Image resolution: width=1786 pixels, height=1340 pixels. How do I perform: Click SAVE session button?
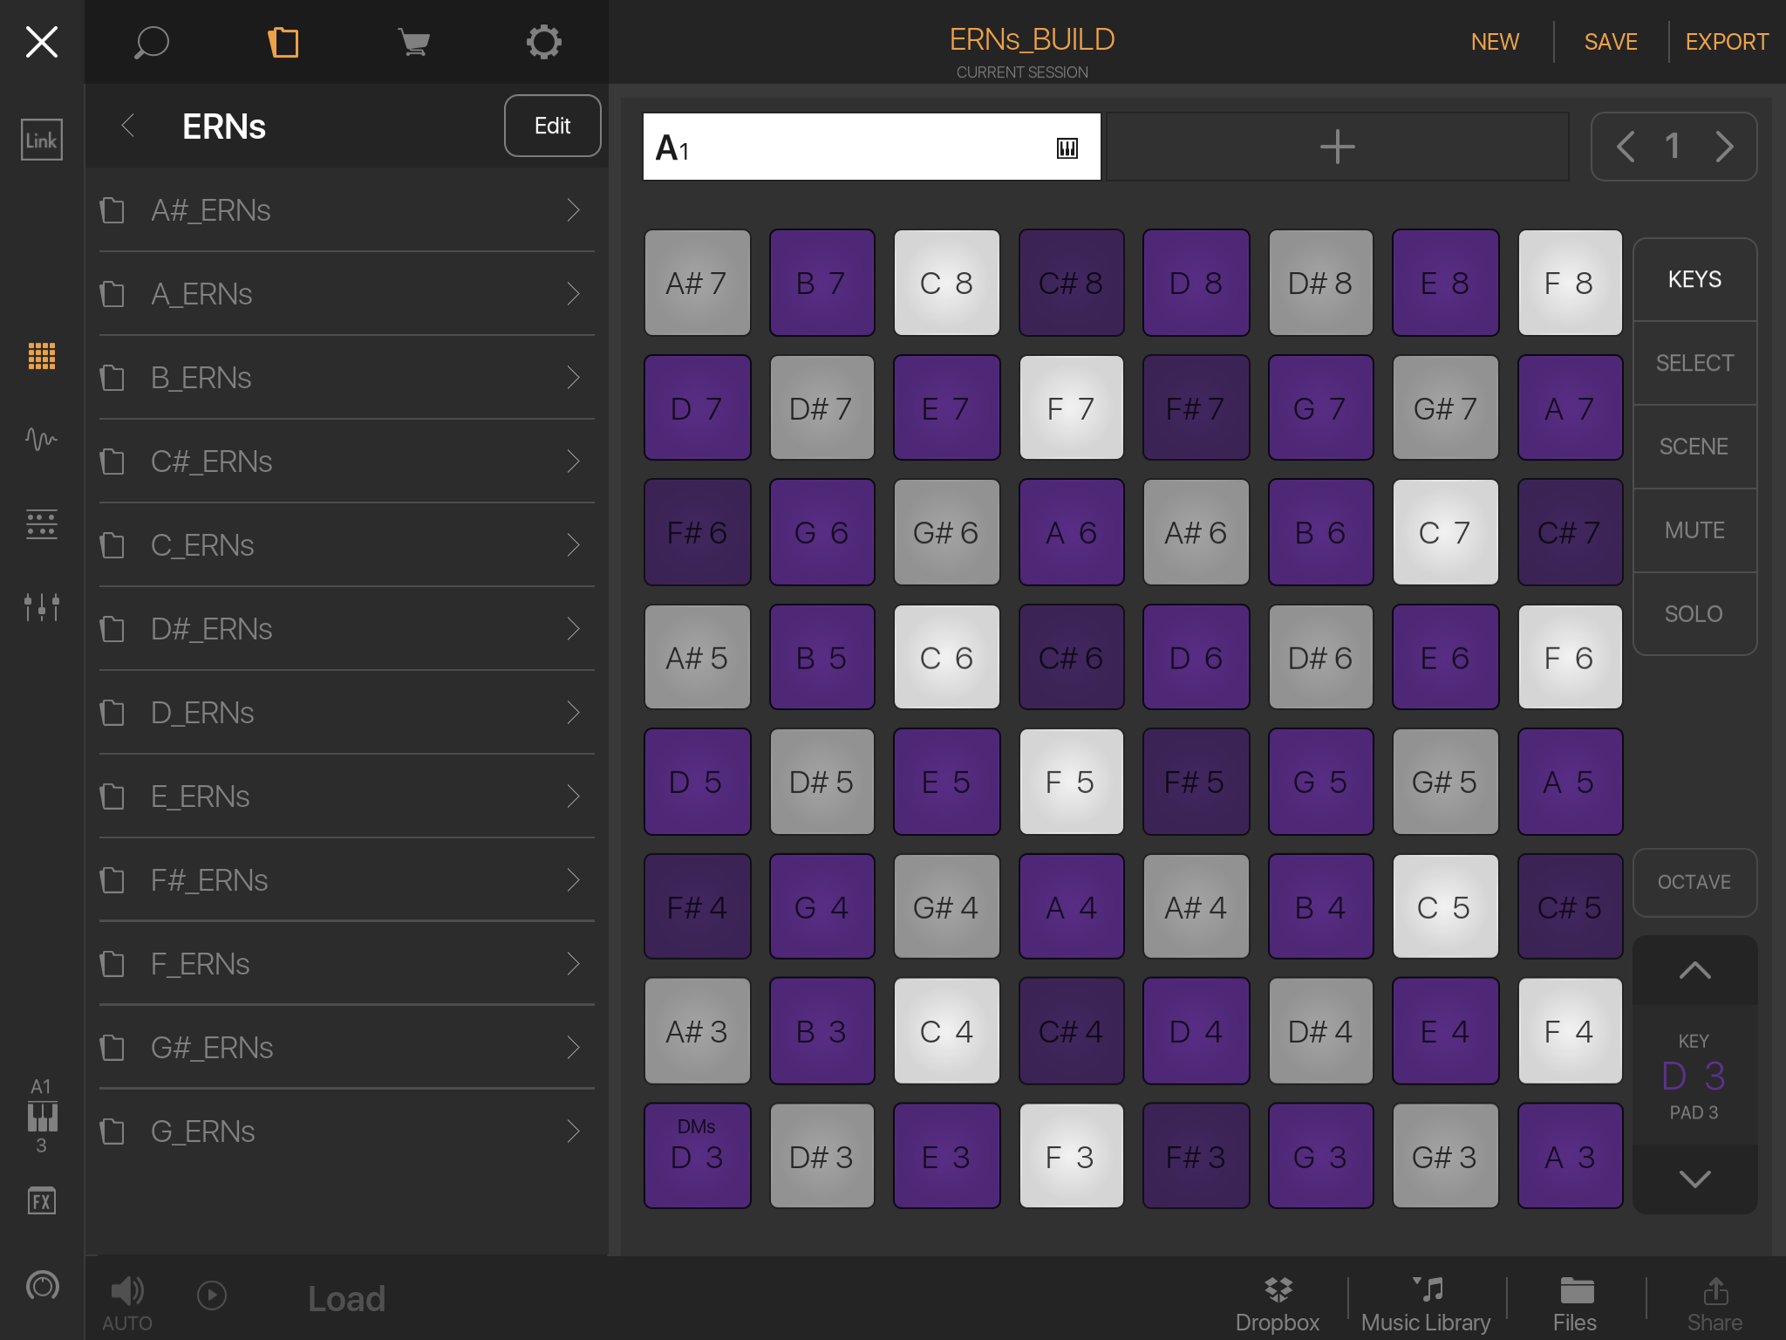tap(1611, 42)
